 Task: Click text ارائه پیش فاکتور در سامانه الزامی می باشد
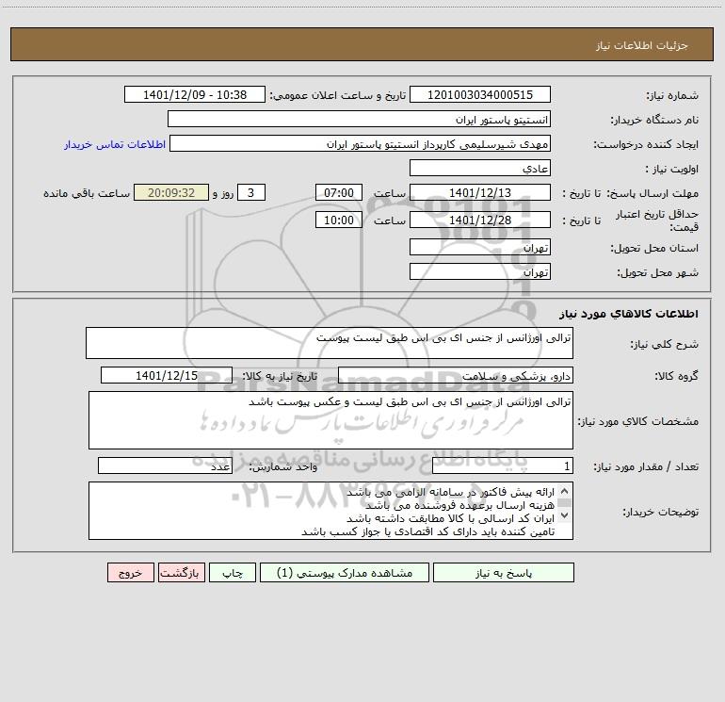(x=450, y=493)
